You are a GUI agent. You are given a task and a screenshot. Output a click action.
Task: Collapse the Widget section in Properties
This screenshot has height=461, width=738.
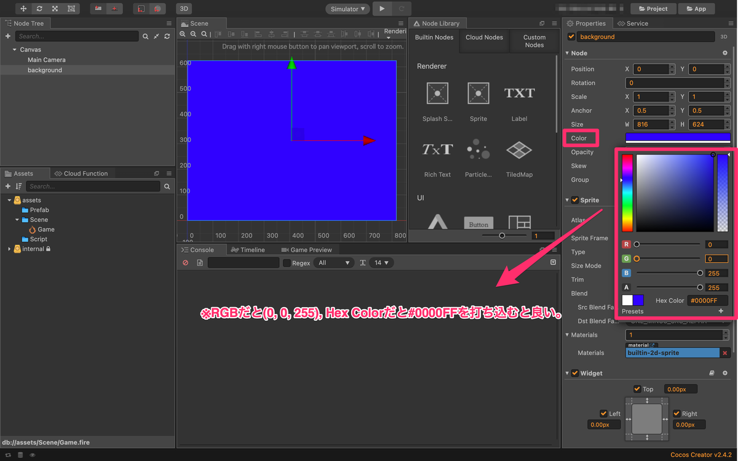567,373
